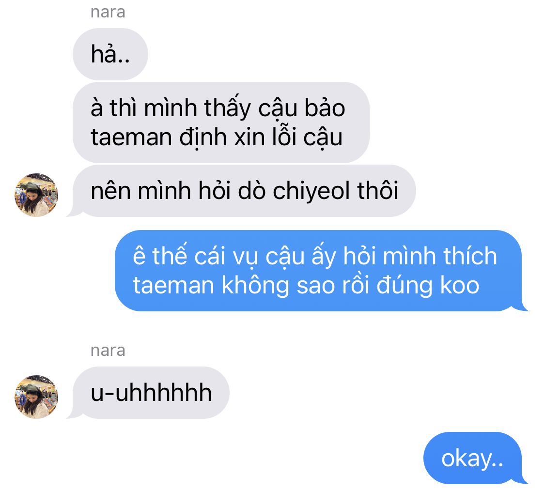Select the gray "hả.." message bubble

[x=110, y=54]
